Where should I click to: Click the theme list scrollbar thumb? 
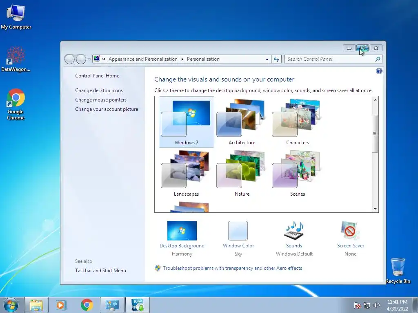coord(375,134)
